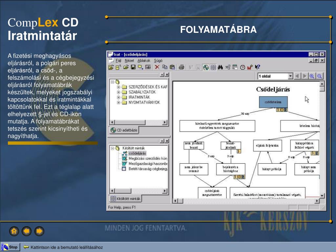Click the document view vertical scrollbar thumb
The height and width of the screenshot is (252, 336).
point(322,89)
